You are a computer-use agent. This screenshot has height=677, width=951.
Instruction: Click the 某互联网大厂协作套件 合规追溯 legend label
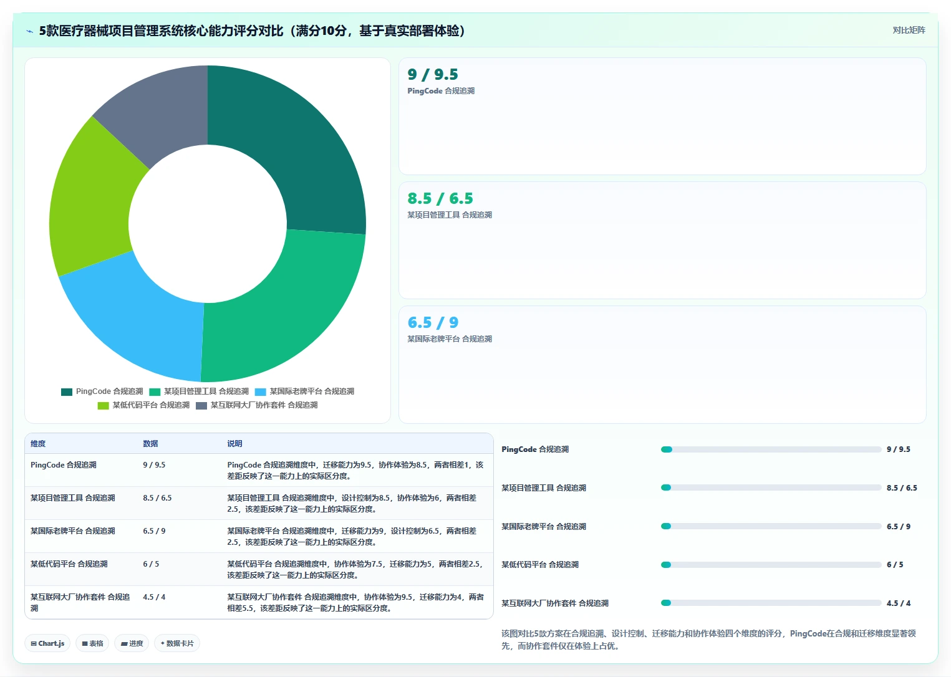pos(264,405)
